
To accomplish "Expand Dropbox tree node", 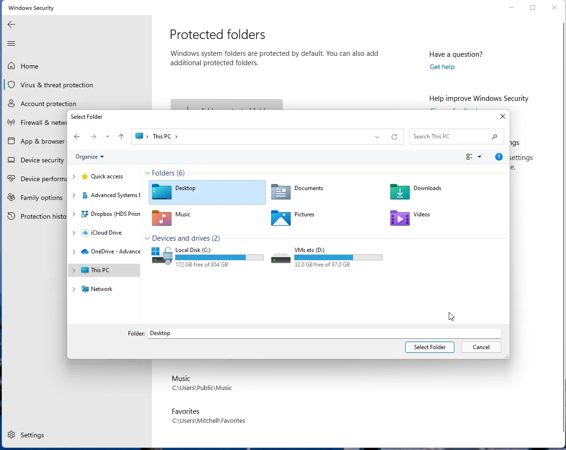I will [74, 214].
